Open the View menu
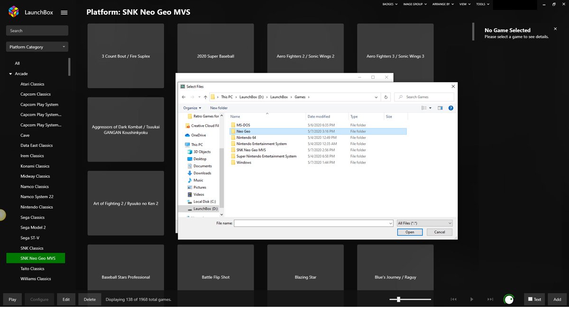 (465, 4)
